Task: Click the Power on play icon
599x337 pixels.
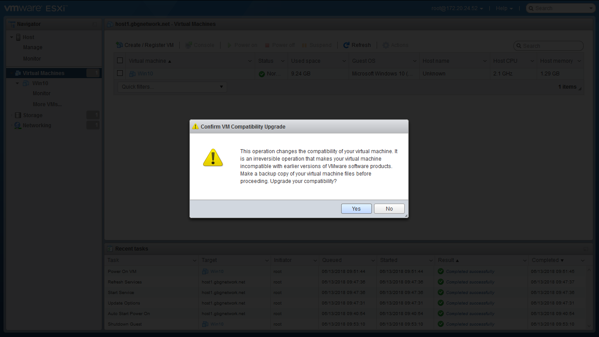Action: (x=229, y=45)
